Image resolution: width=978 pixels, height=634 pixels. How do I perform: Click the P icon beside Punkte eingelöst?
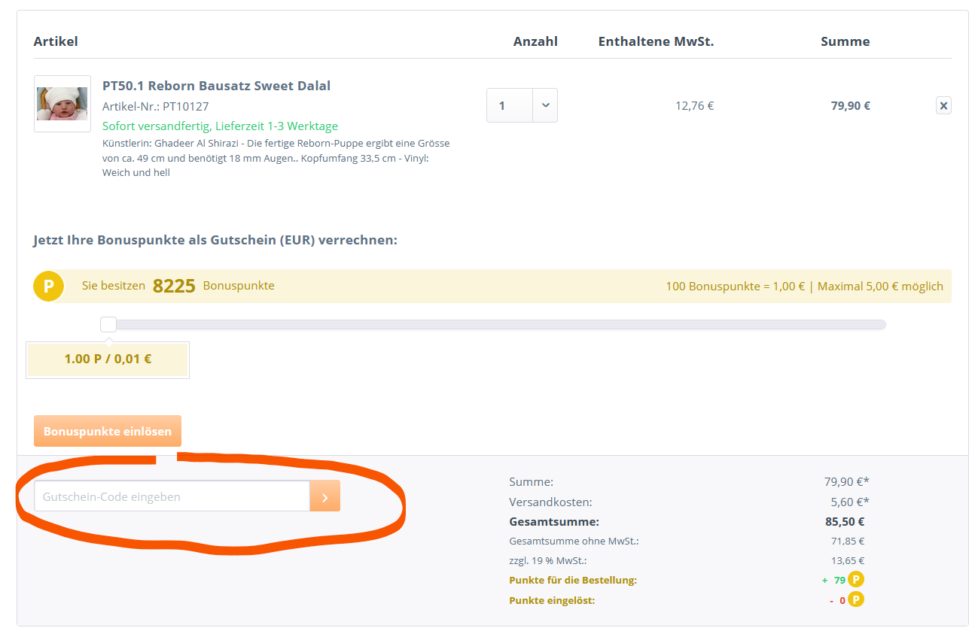[855, 600]
